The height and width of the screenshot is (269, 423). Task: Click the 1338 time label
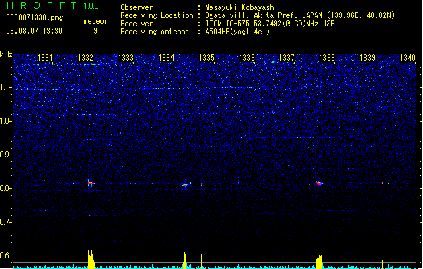point(327,58)
